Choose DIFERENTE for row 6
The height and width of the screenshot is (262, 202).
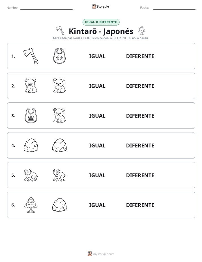click(x=140, y=205)
